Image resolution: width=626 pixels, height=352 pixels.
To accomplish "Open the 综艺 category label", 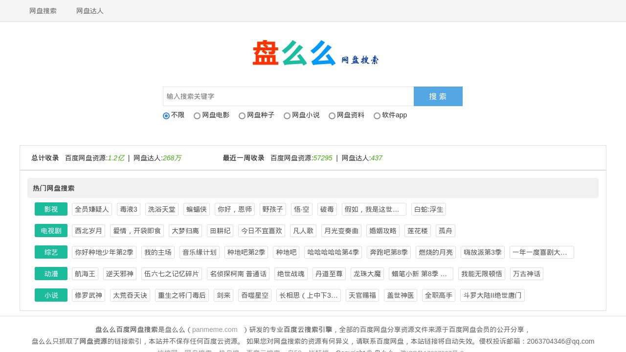I will point(51,252).
